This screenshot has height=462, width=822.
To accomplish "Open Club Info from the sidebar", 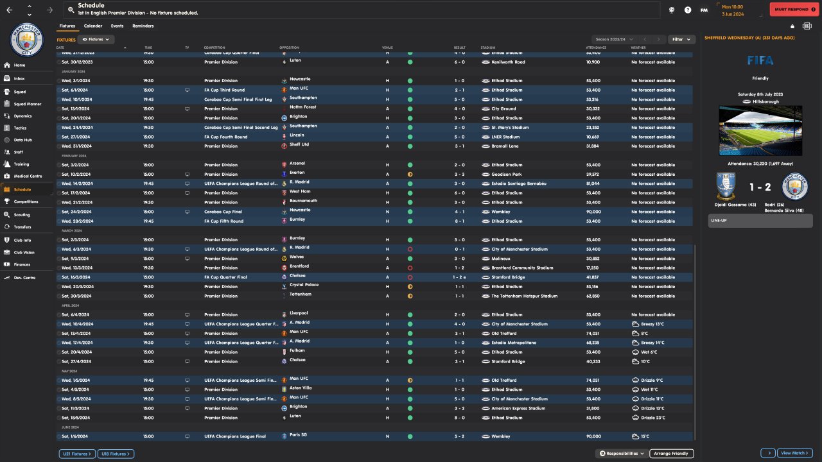I will click(22, 240).
